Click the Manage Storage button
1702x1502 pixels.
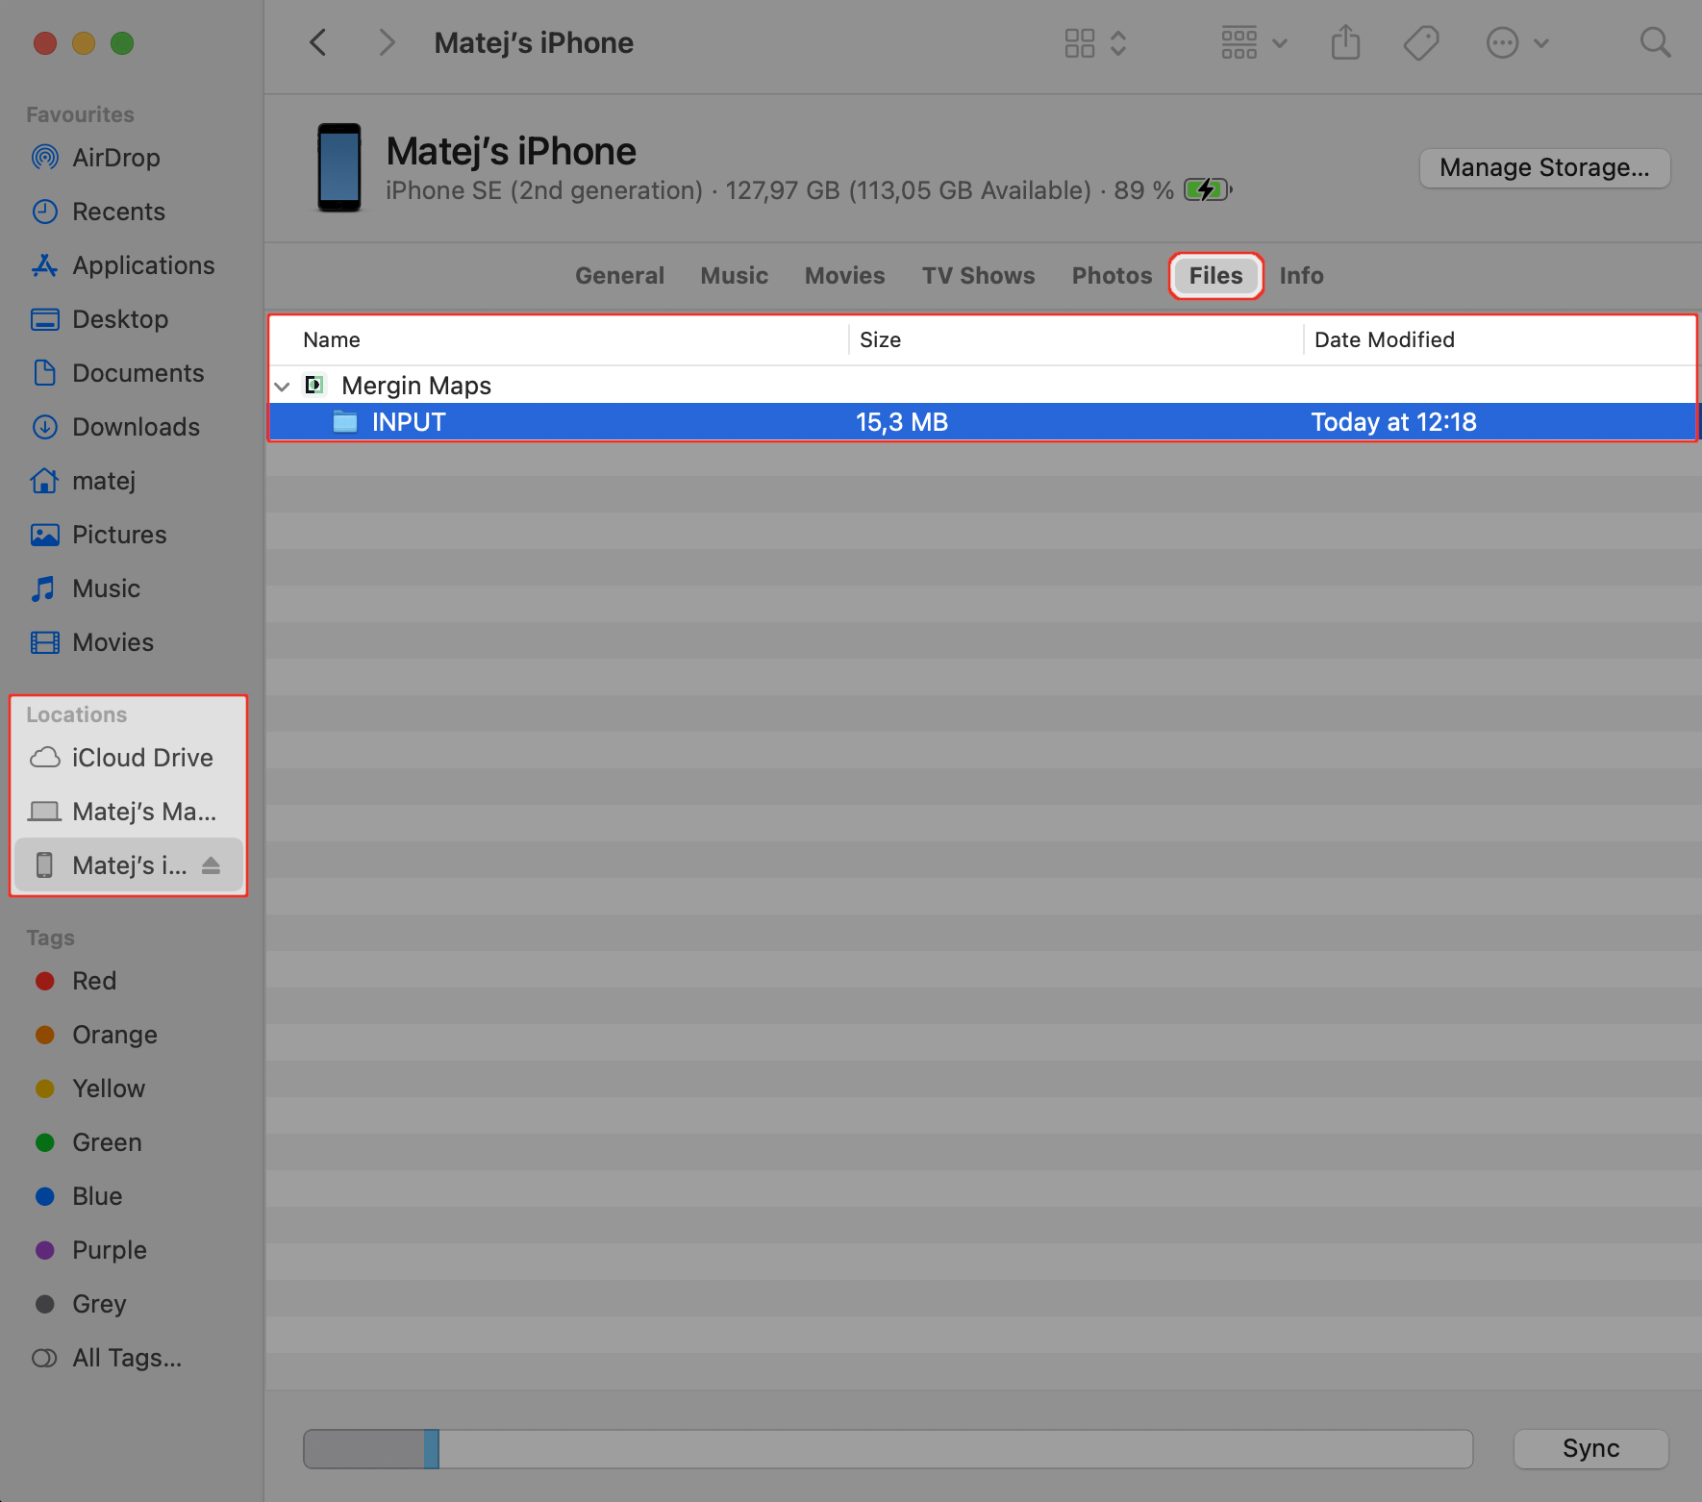1543,167
